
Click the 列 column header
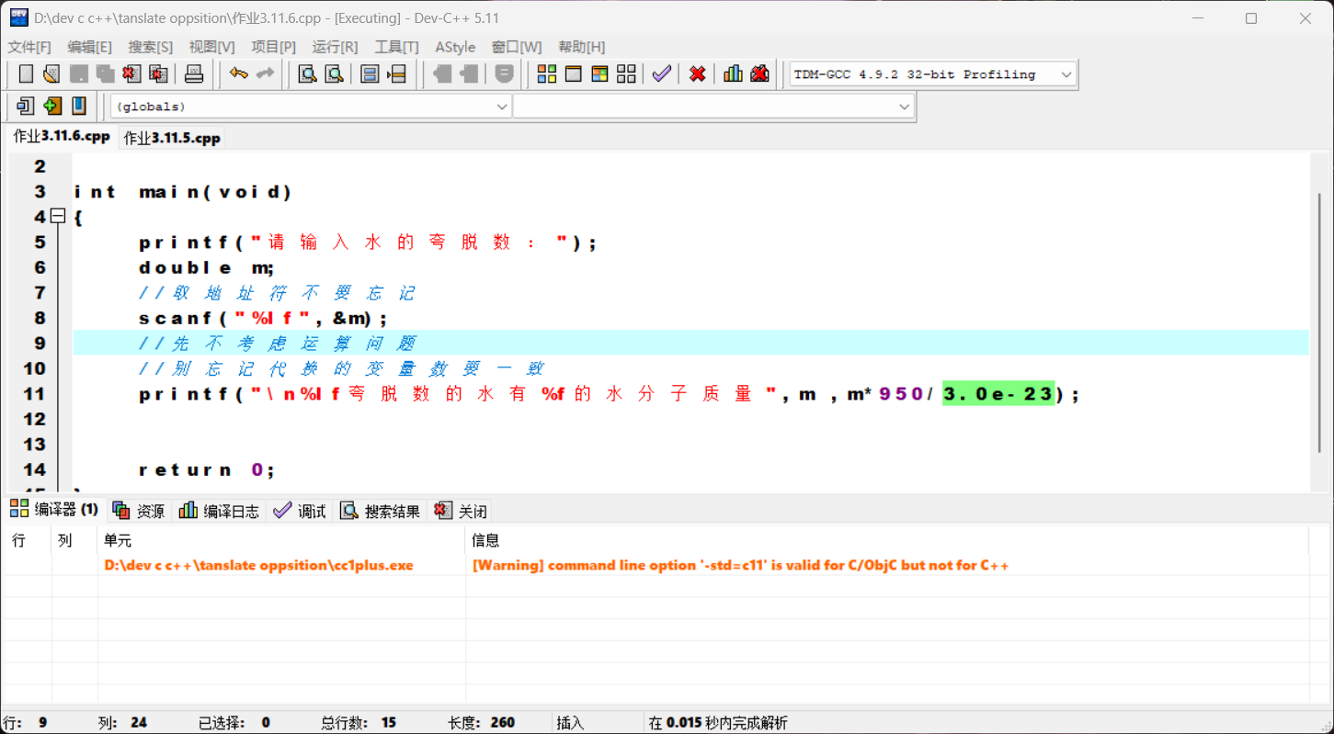[x=74, y=540]
